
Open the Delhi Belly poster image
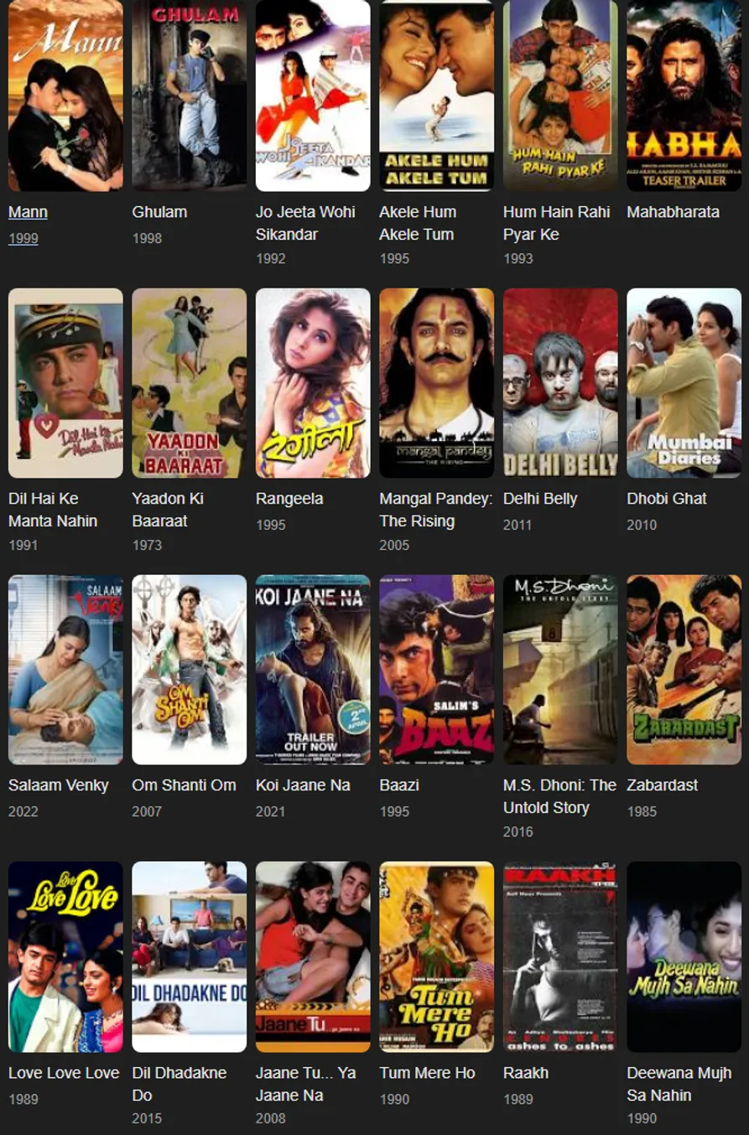click(560, 383)
